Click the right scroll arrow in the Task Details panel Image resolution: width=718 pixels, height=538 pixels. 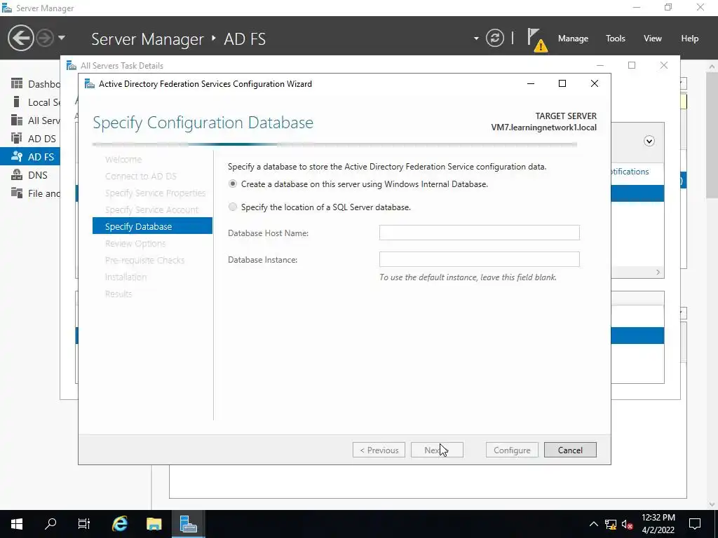pos(658,273)
